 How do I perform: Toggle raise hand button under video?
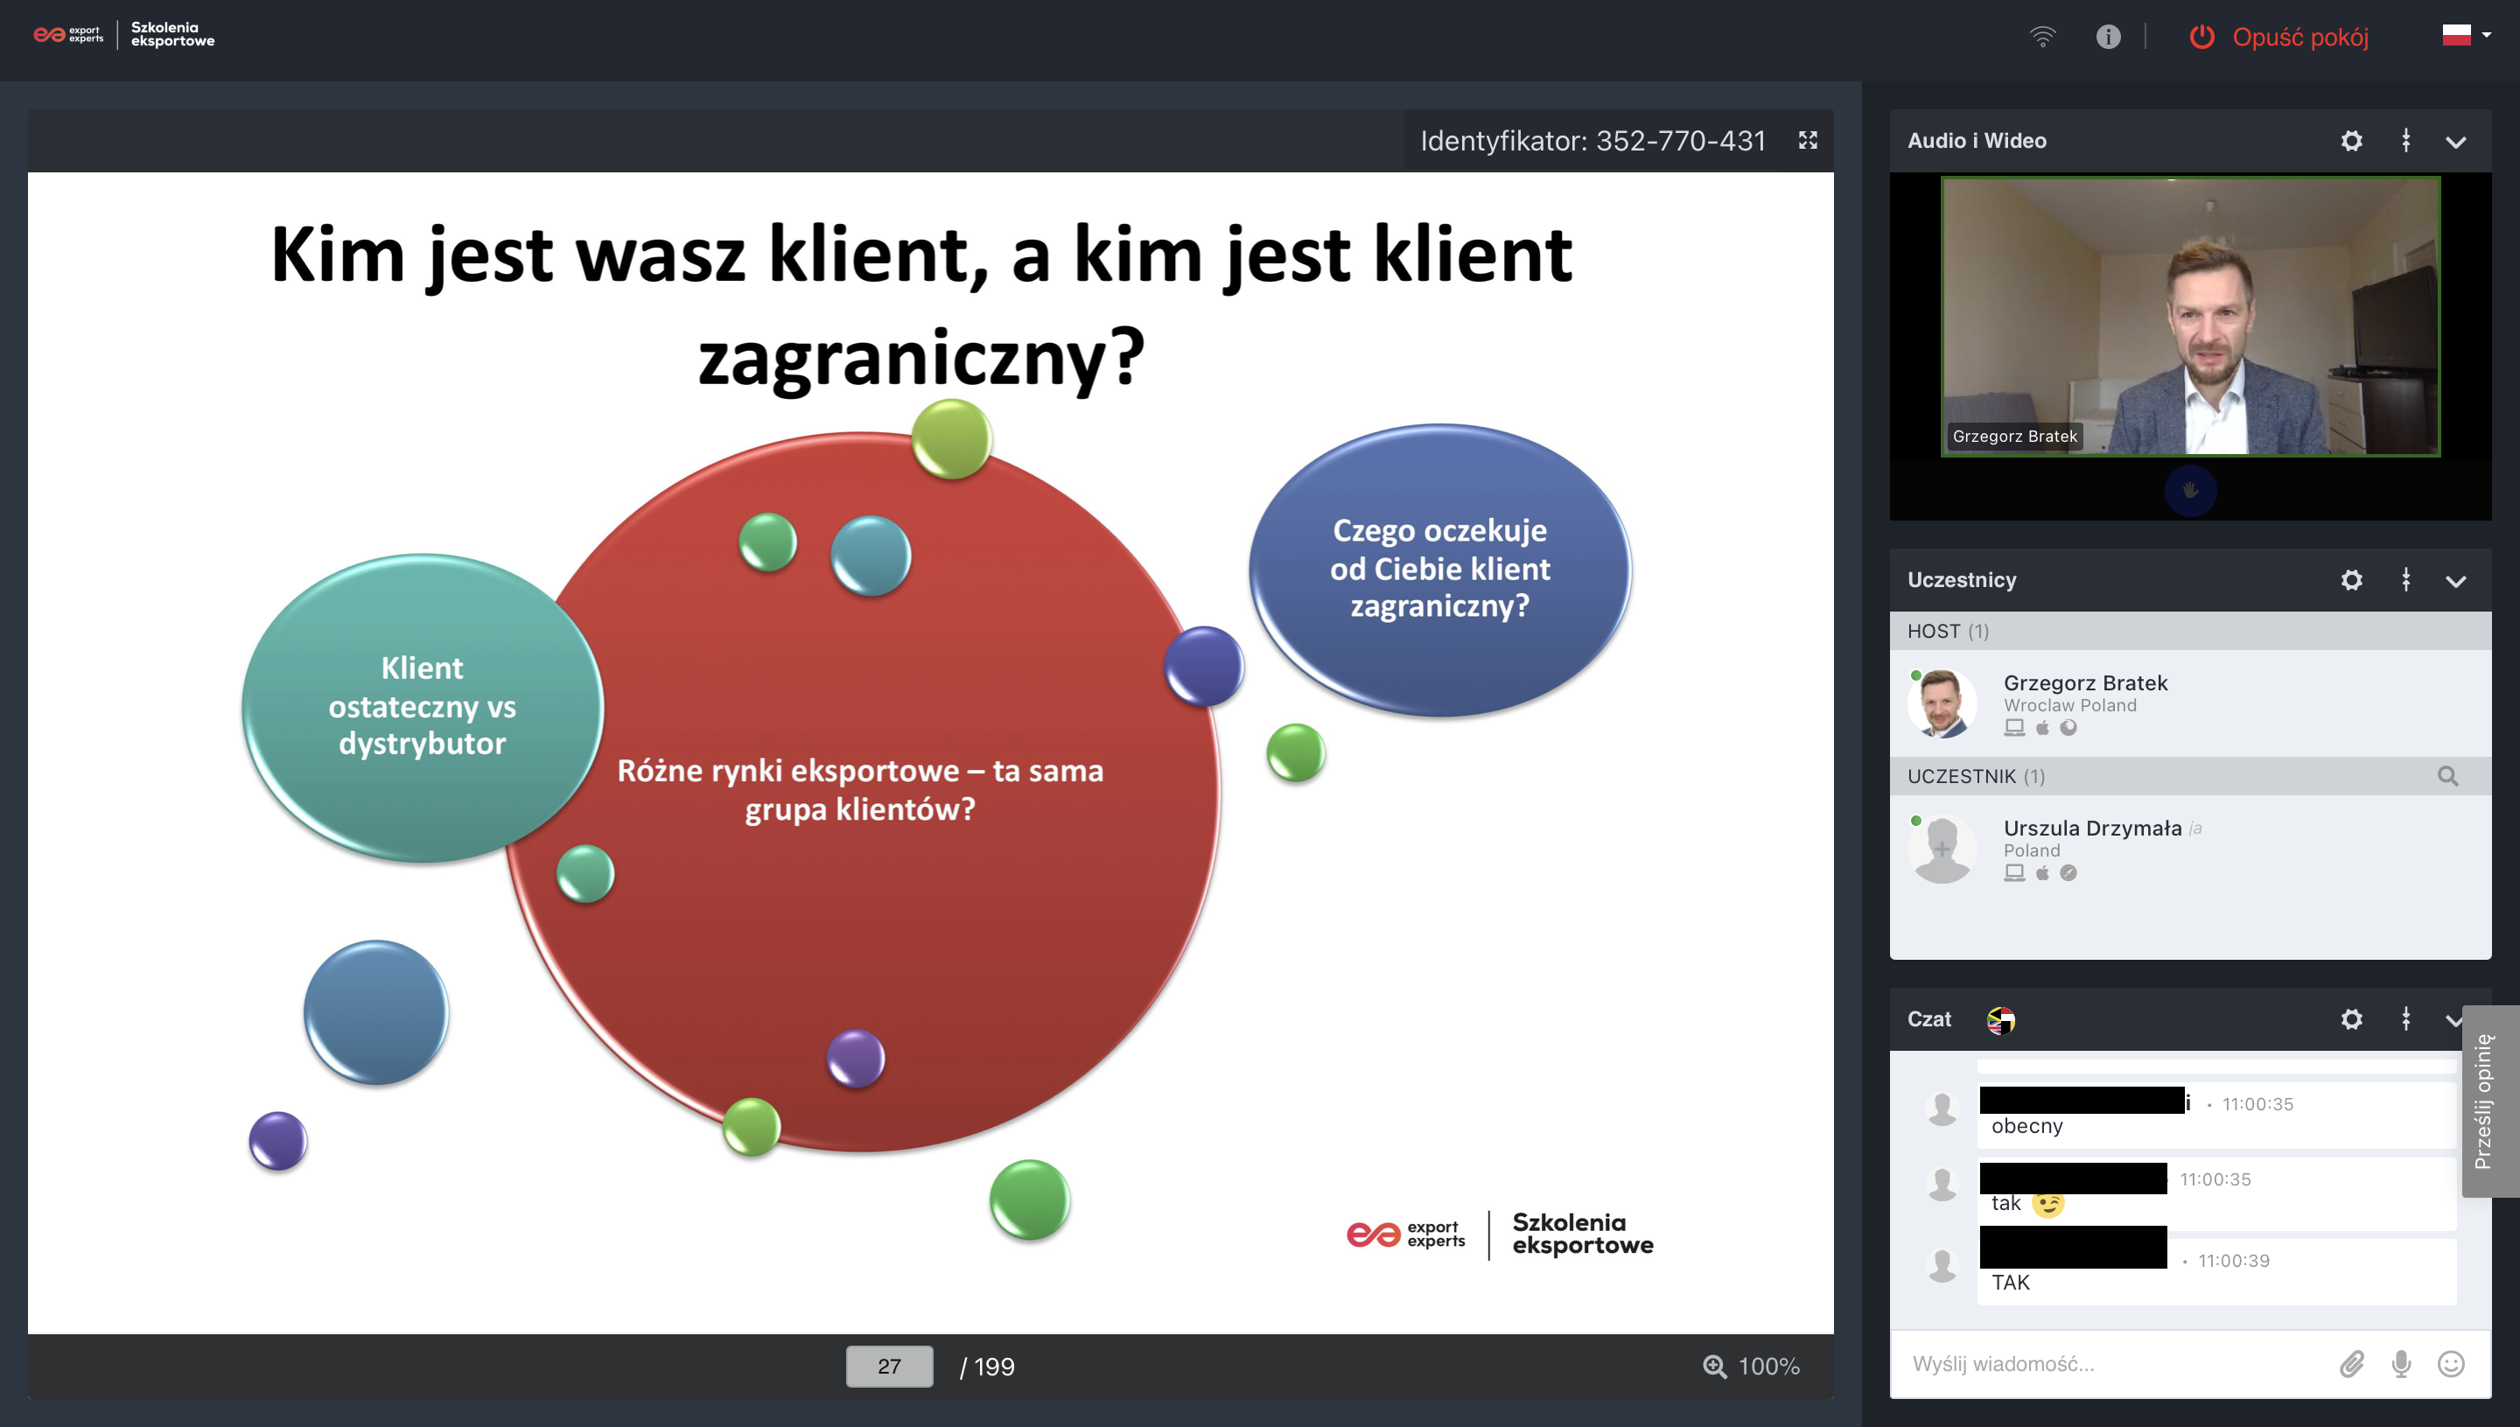tap(2189, 490)
